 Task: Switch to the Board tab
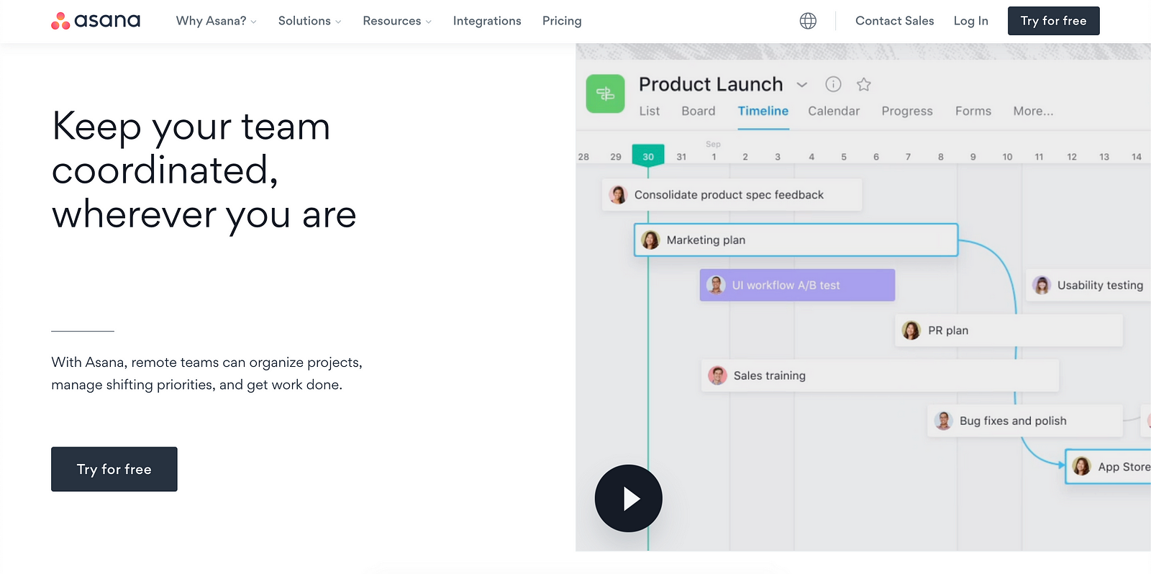698,111
